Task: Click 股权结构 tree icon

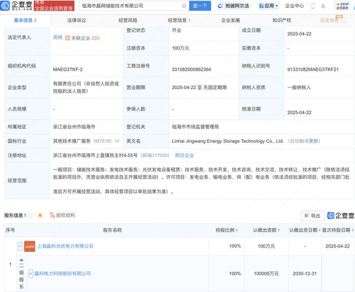Action: click(52, 215)
